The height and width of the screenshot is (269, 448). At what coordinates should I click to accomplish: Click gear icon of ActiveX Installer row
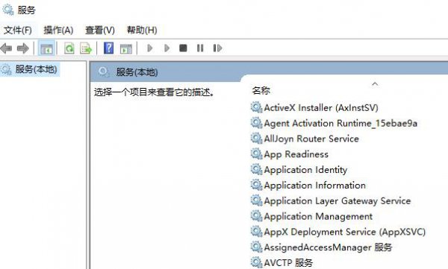[256, 107]
